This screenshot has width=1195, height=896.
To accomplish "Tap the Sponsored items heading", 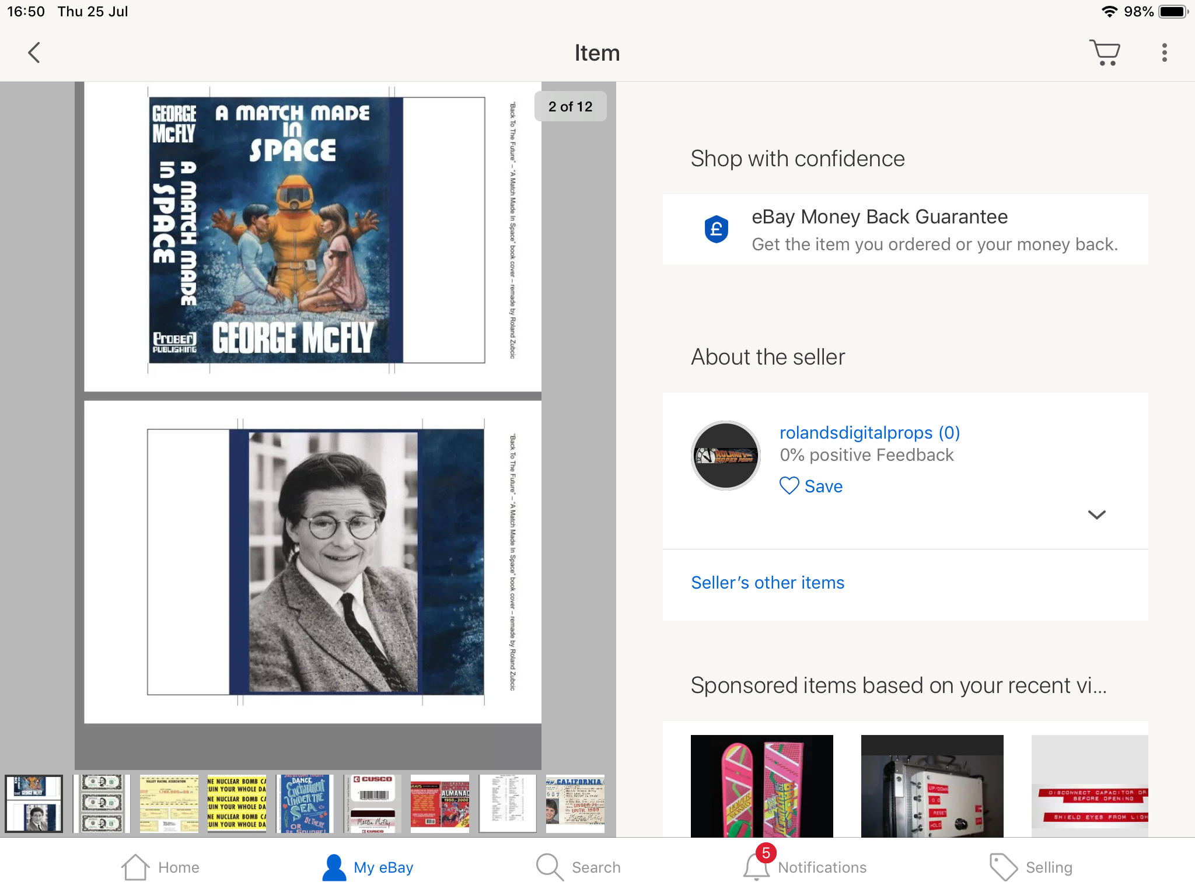I will [899, 685].
